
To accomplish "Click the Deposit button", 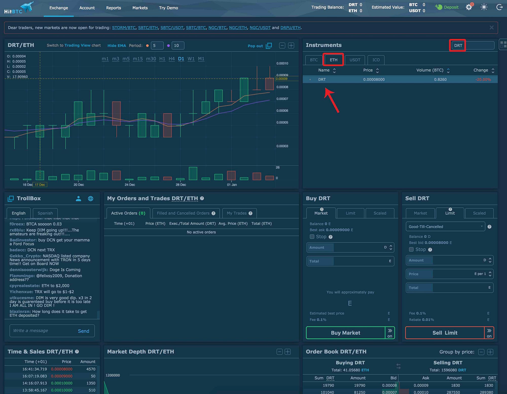I will (447, 7).
